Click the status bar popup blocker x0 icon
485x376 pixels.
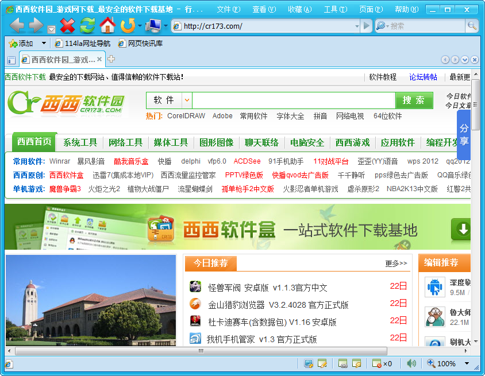[x=382, y=363]
